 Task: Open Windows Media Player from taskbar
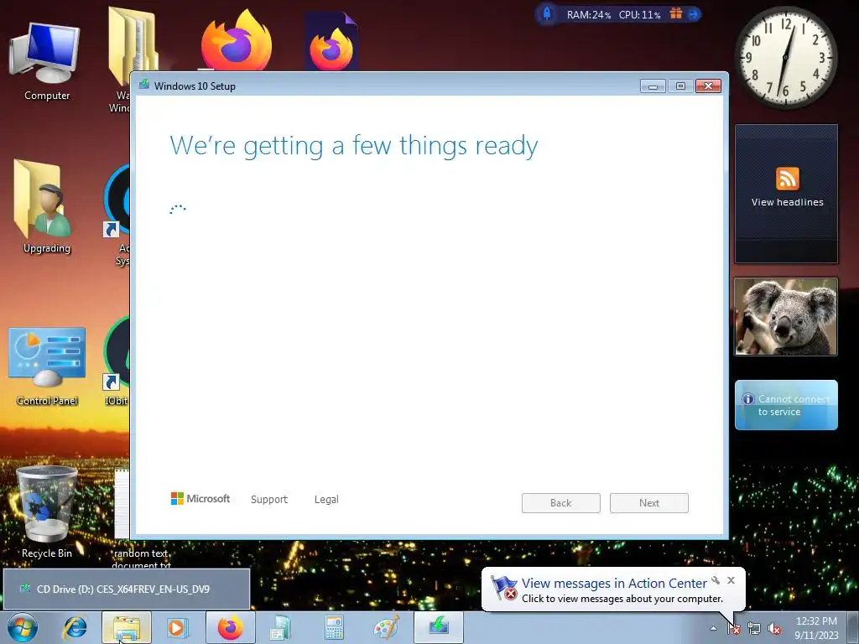click(178, 627)
